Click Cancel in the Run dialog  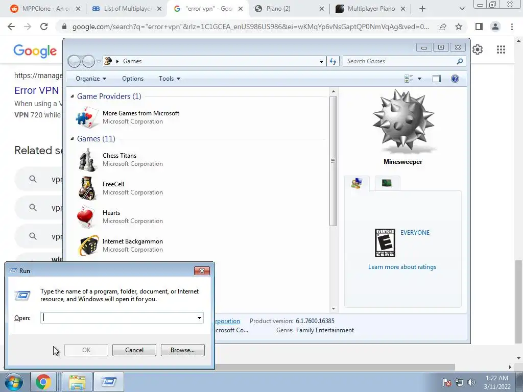click(x=134, y=350)
